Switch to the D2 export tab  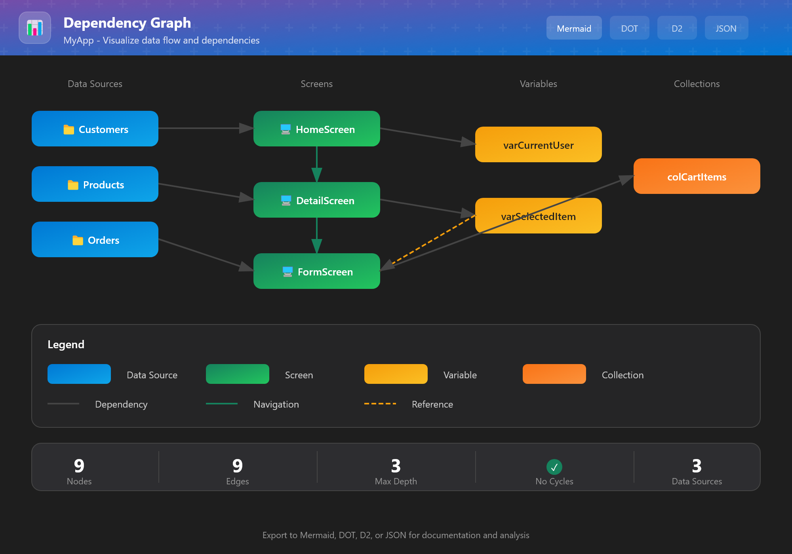click(x=677, y=28)
